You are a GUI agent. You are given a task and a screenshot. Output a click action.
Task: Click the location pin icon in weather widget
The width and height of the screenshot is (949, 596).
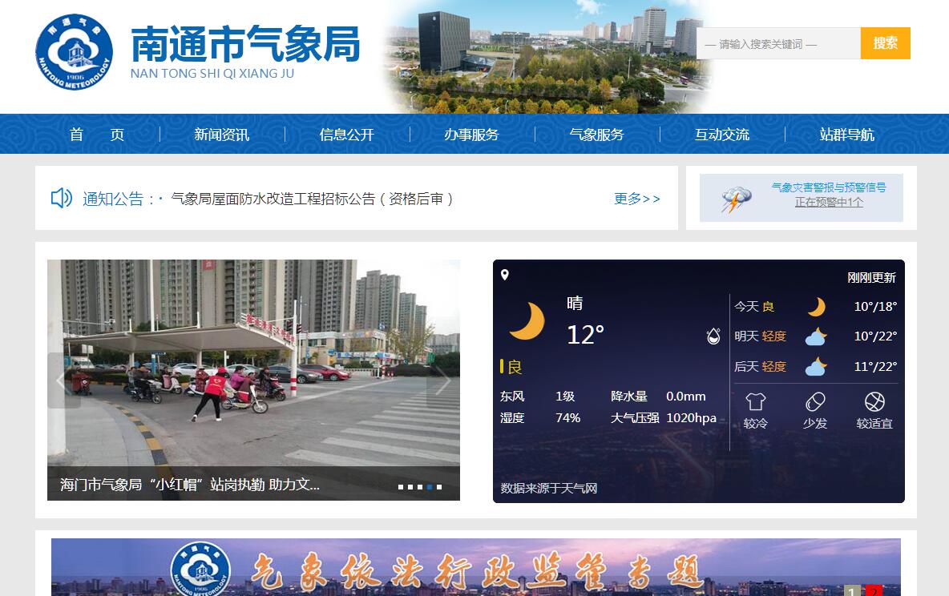(505, 276)
